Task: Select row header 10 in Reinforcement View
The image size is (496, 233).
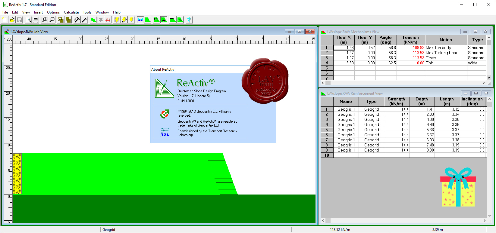Action: click(327, 155)
